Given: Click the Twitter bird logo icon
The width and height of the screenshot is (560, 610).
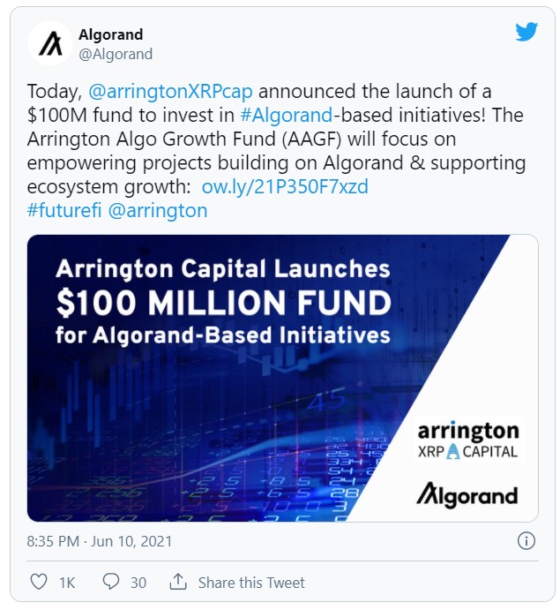Looking at the screenshot, I should tap(526, 32).
